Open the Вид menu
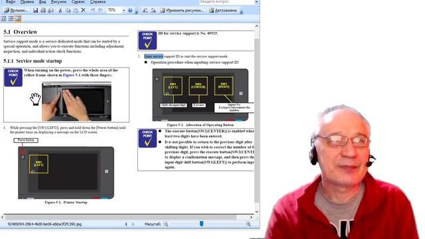Image resolution: width=425 pixels, height=239 pixels. 42,1
